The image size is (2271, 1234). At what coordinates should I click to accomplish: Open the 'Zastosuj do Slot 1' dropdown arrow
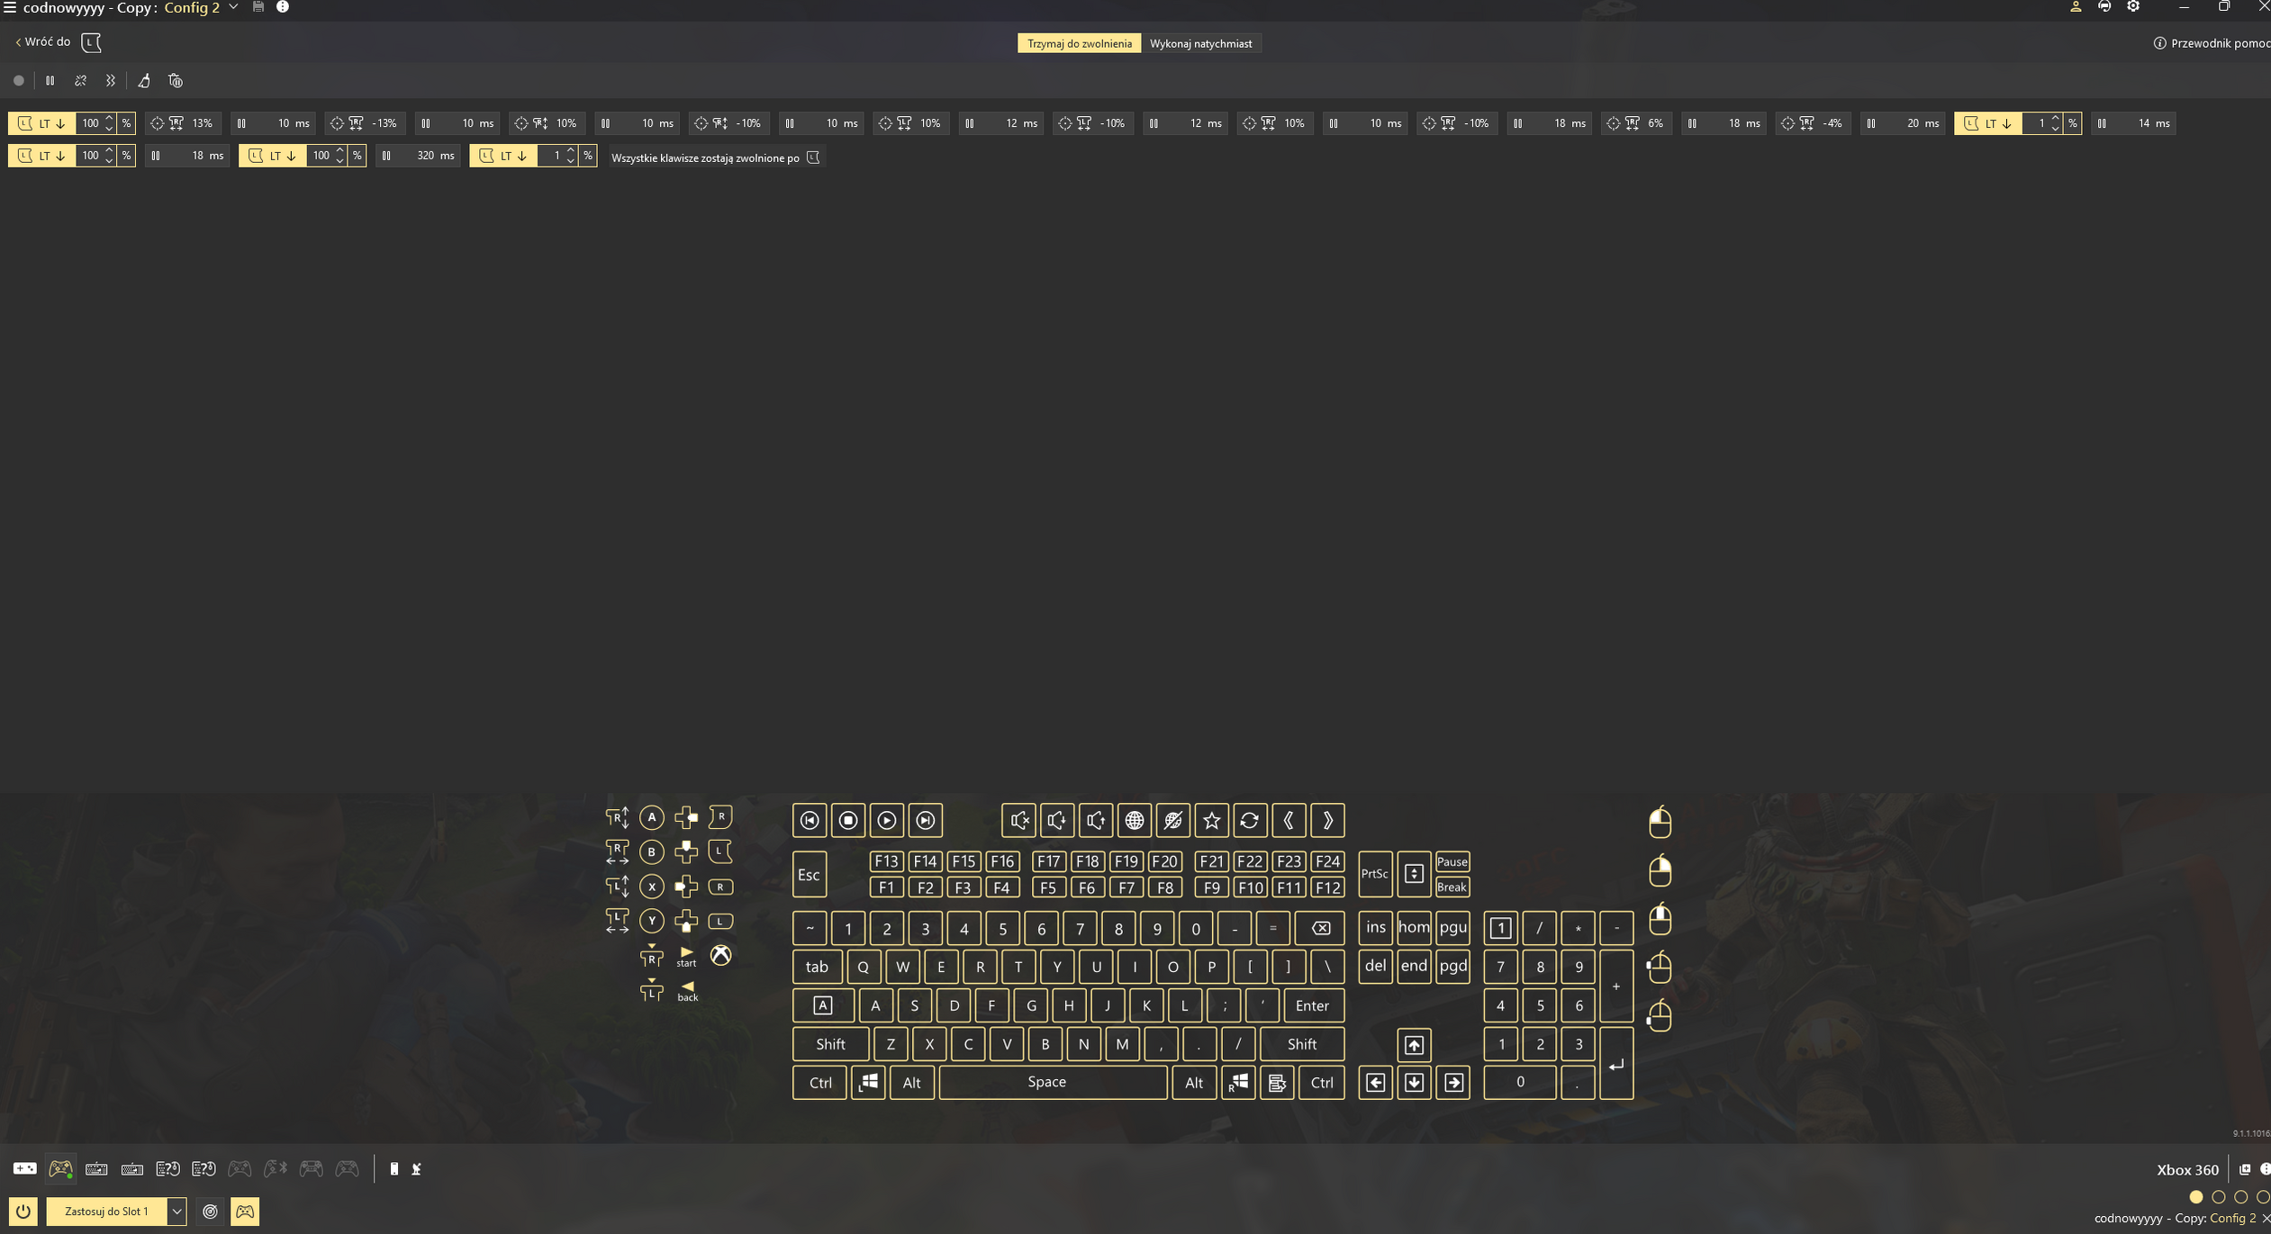pyautogui.click(x=176, y=1211)
